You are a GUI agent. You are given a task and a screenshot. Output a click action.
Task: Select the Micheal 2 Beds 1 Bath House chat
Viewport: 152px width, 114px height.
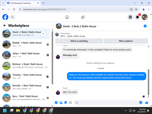(x=26, y=66)
